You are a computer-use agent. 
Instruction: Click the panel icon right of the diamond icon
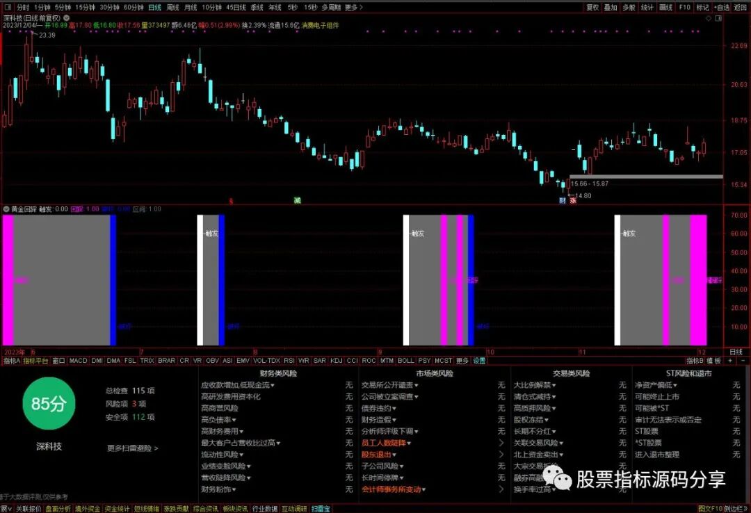(718, 17)
